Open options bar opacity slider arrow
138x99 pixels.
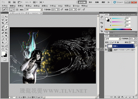coord(58,9)
